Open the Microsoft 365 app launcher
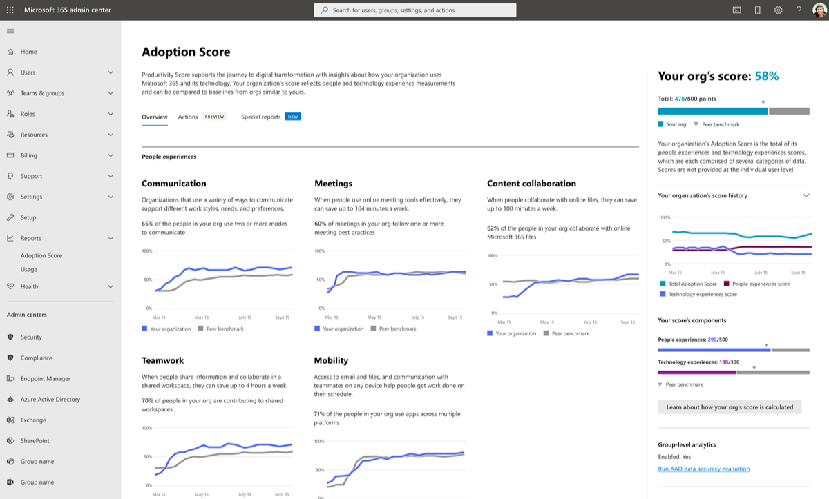 (10, 10)
